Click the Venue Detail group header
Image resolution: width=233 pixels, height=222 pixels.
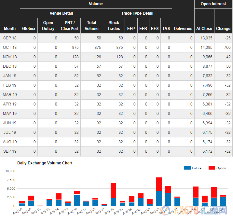point(62,13)
